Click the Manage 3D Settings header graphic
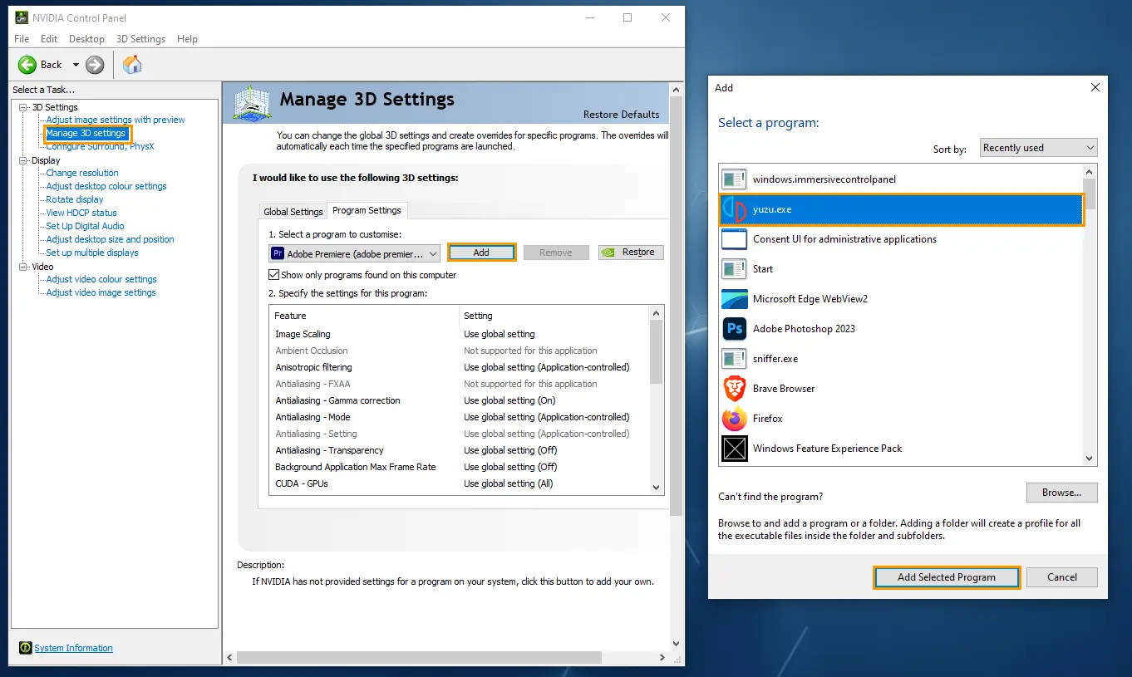The width and height of the screenshot is (1132, 677). pos(253,103)
